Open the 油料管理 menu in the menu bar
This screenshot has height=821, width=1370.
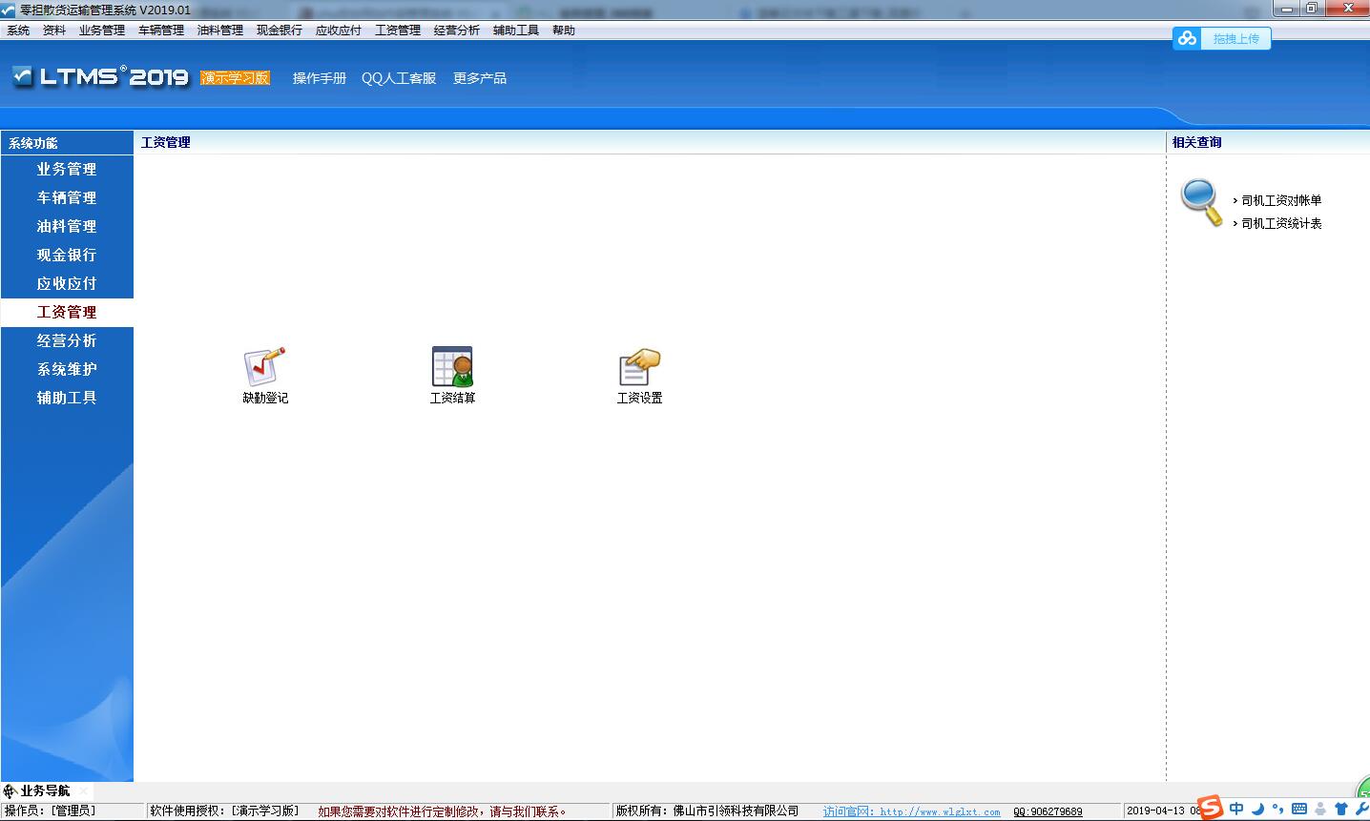[220, 31]
